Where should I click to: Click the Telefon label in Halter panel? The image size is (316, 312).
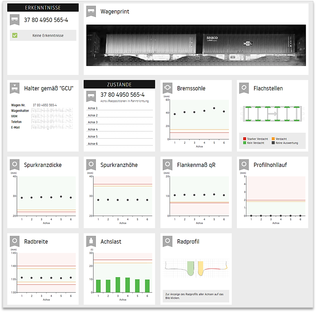(x=16, y=122)
